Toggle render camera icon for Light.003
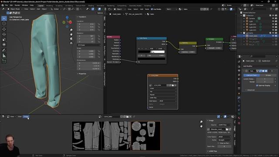Viewport: 279px width, 157px height. 276,30
